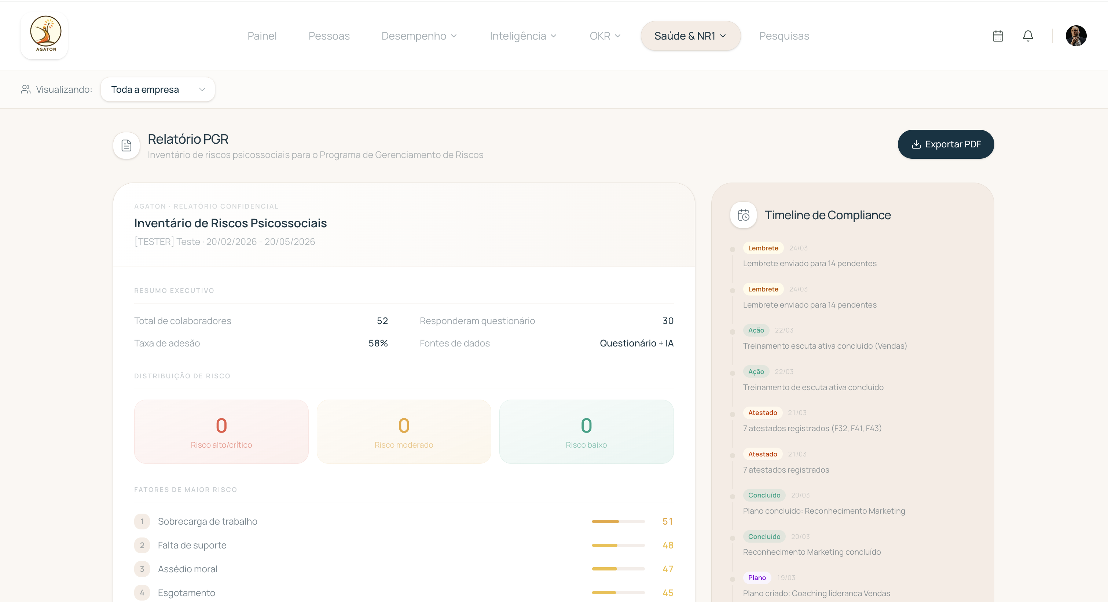Open the calendar icon in header
The width and height of the screenshot is (1108, 602).
coord(998,36)
